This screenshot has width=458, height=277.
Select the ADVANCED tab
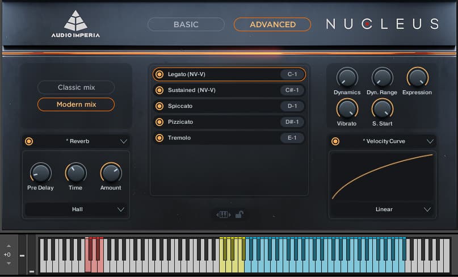(272, 24)
